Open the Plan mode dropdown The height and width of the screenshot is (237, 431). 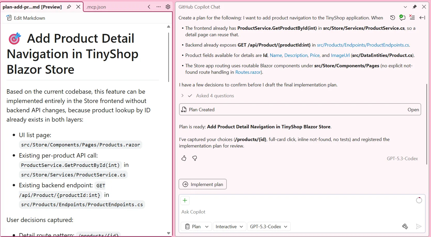coord(196,227)
